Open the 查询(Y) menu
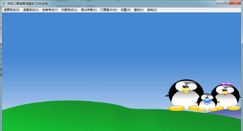Screen dimensions: 243x131 click(x=139, y=10)
